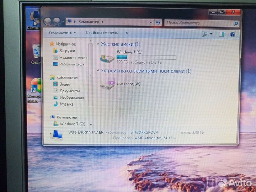Click Свойства системы in the toolbar

(102, 33)
